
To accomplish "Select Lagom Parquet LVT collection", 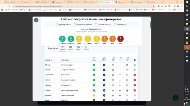I will tap(67, 95).
